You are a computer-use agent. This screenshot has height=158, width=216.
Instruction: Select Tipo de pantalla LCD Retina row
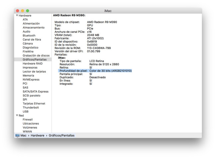pyautogui.click(x=82, y=61)
